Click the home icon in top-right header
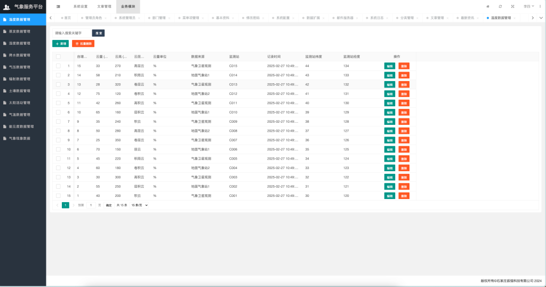Image resolution: width=546 pixels, height=287 pixels. pyautogui.click(x=487, y=6)
